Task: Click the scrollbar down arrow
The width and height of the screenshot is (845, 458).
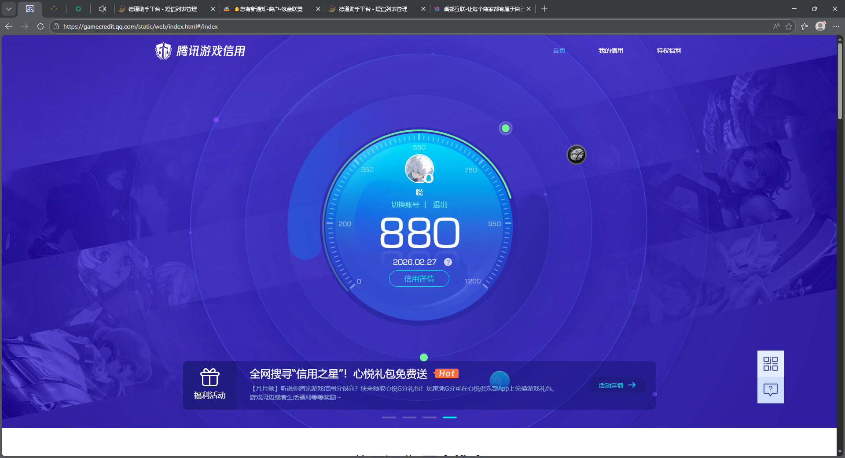Action: click(840, 452)
